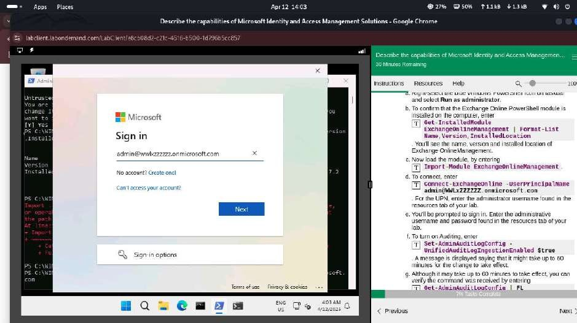Viewport: 577px width, 323px height.
Task: Clear the email field with the X
Action: coord(254,153)
